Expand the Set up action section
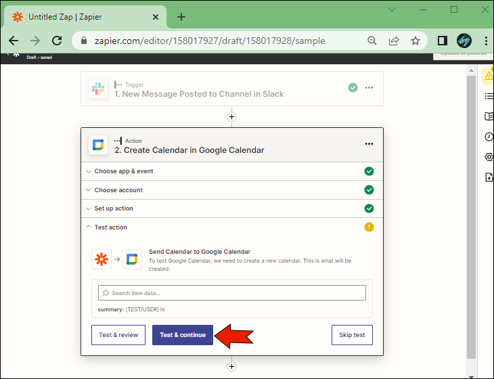 tap(114, 208)
